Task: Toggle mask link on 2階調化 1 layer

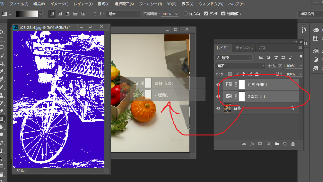Action: (236, 96)
